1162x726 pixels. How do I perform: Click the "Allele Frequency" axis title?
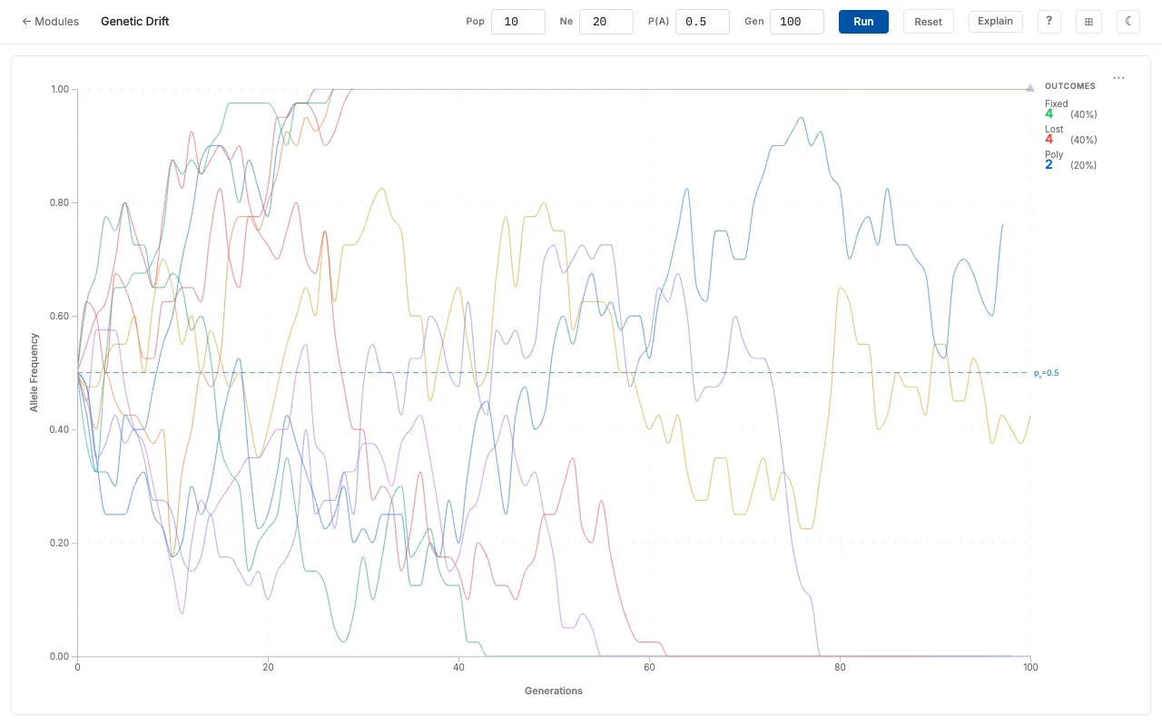pos(34,372)
